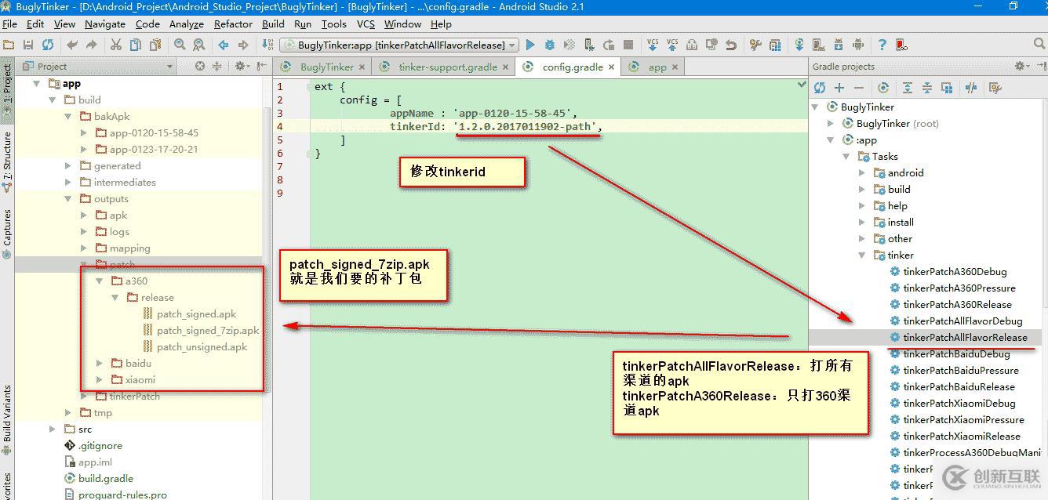The height and width of the screenshot is (500, 1048).
Task: Click the Forward navigation arrow
Action: tap(243, 45)
